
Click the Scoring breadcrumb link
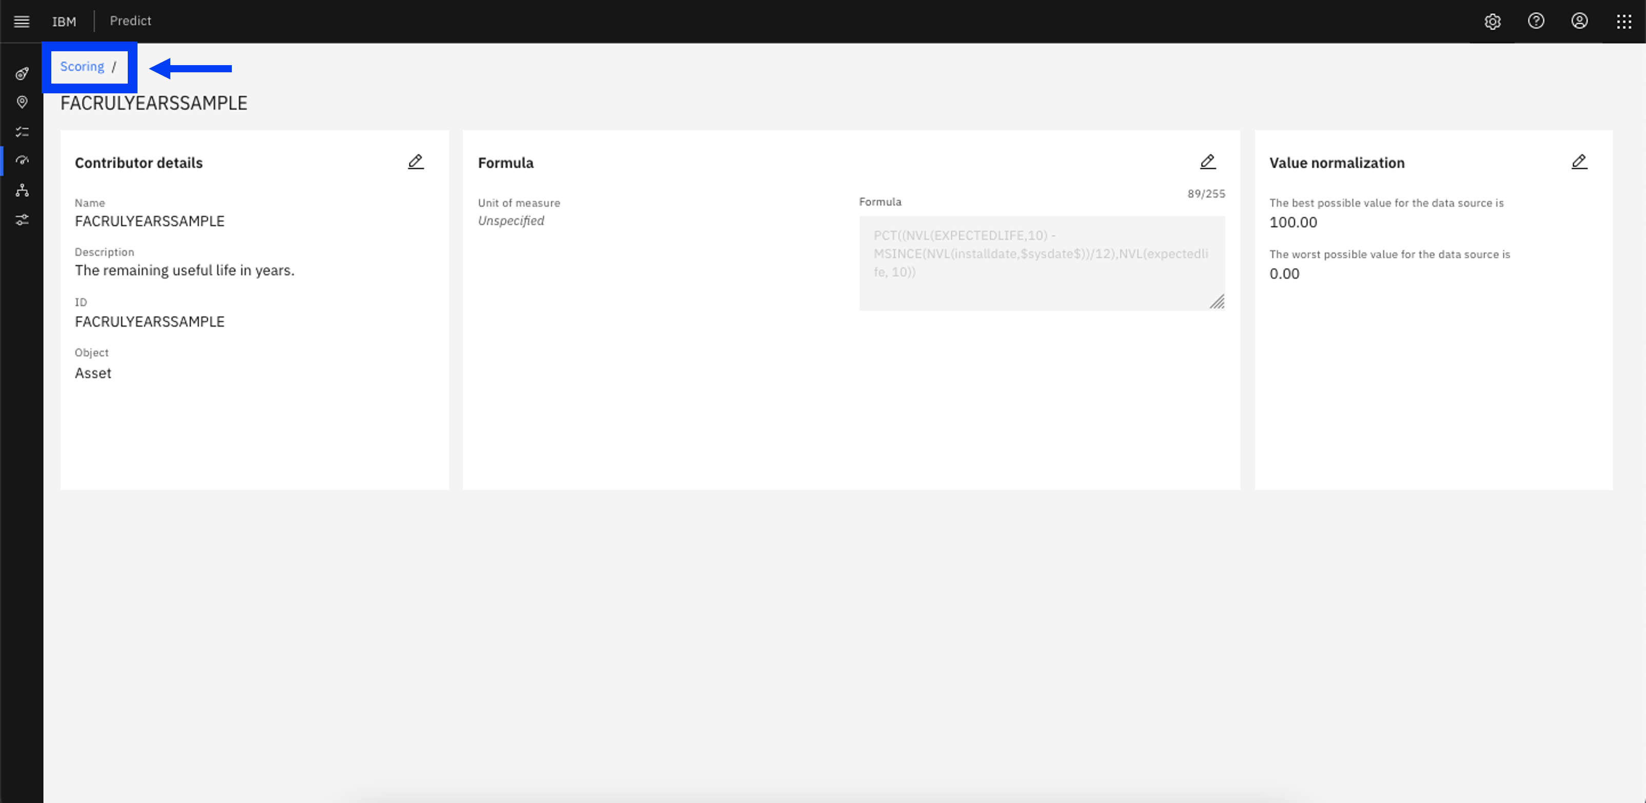(81, 66)
